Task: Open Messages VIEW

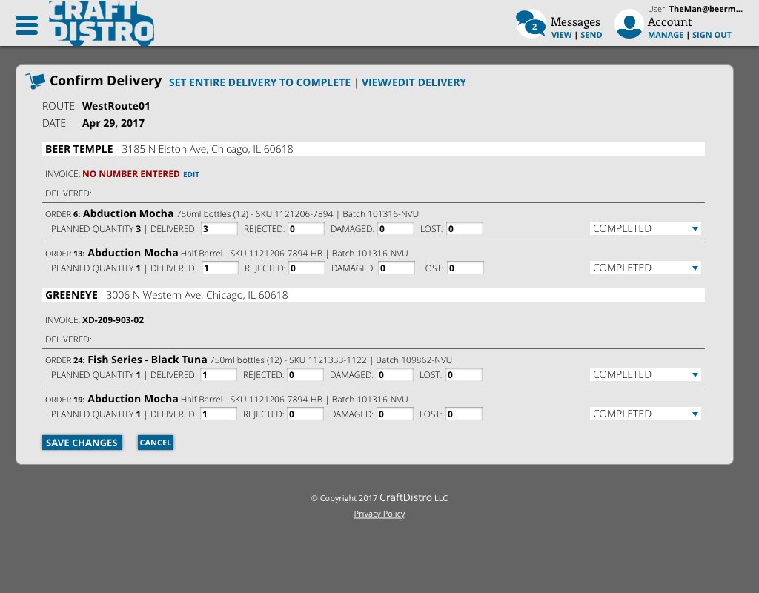Action: pyautogui.click(x=561, y=34)
